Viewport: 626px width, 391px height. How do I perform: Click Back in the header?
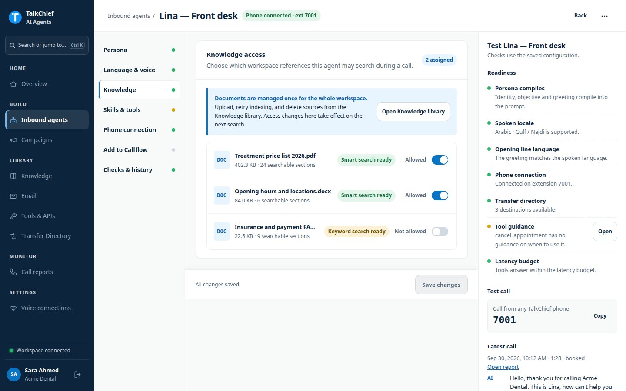tap(580, 16)
